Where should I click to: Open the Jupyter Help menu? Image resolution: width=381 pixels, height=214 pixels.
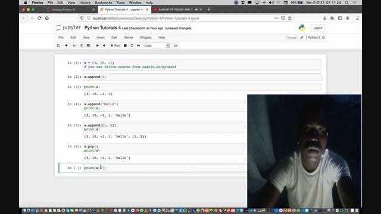pyautogui.click(x=162, y=37)
